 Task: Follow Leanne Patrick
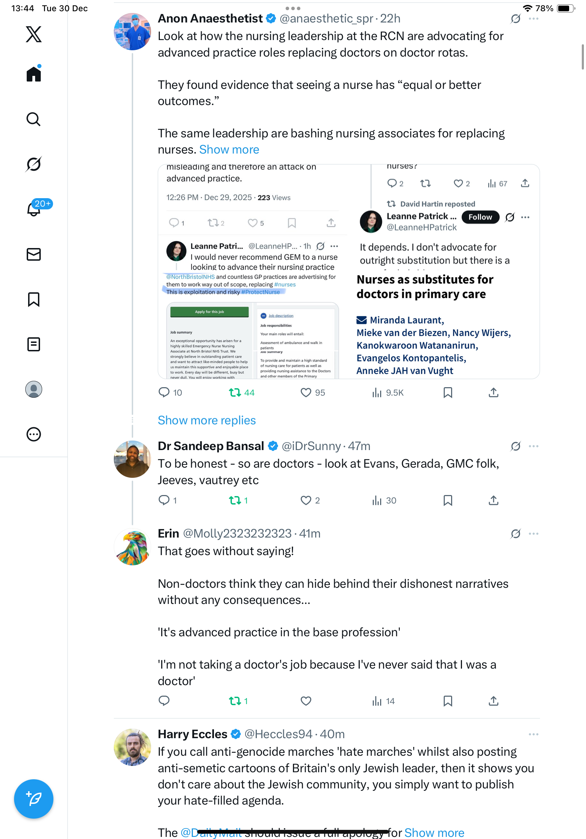(x=480, y=217)
